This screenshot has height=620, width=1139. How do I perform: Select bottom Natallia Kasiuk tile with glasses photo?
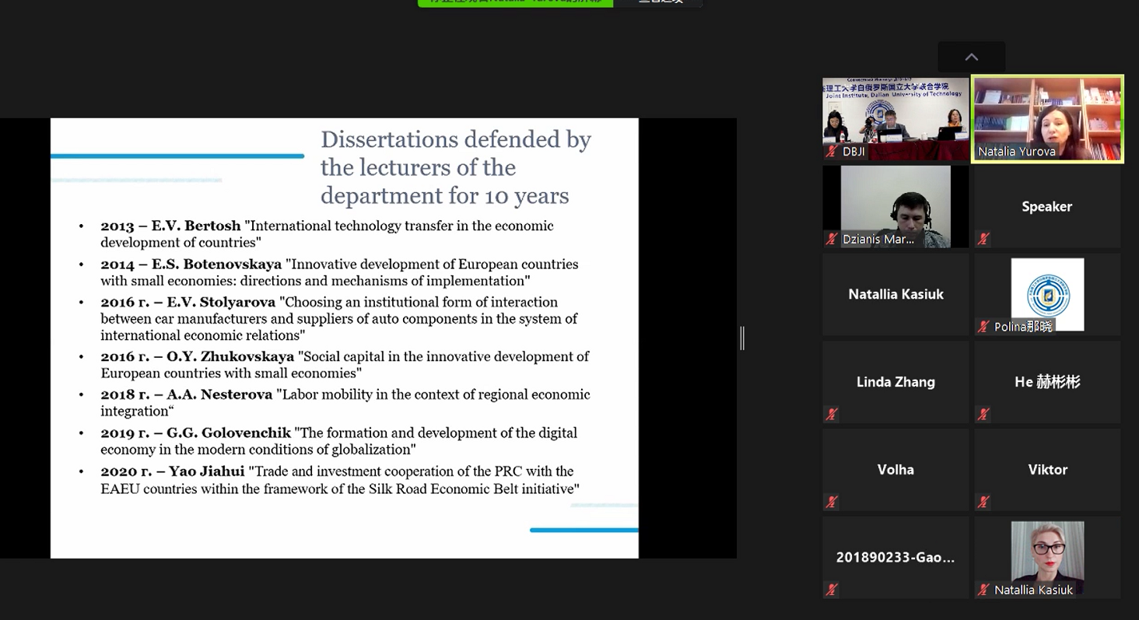pos(1047,557)
